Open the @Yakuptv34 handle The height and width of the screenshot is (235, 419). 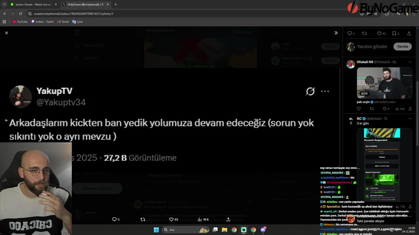click(61, 102)
